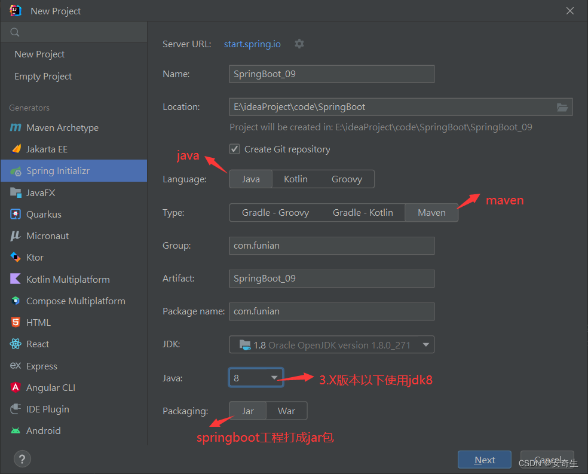The image size is (588, 474).
Task: Open the start.spring.io link
Action: click(252, 44)
